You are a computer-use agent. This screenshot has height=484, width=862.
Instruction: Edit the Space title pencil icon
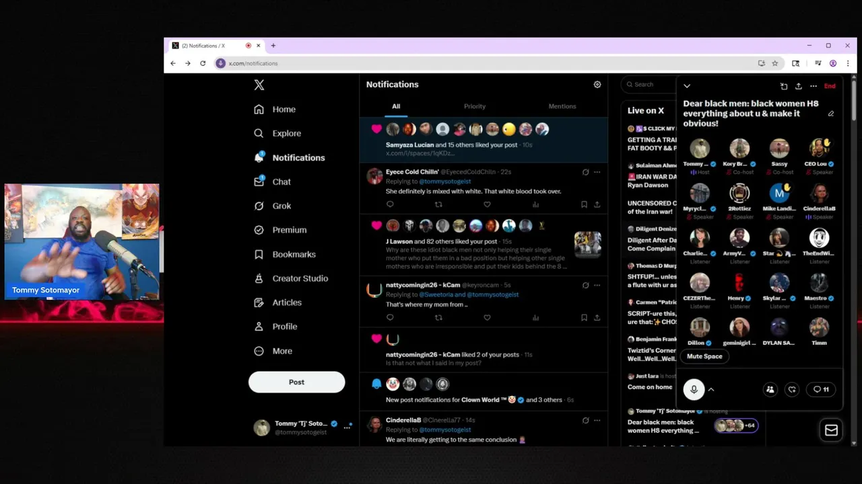click(x=831, y=114)
